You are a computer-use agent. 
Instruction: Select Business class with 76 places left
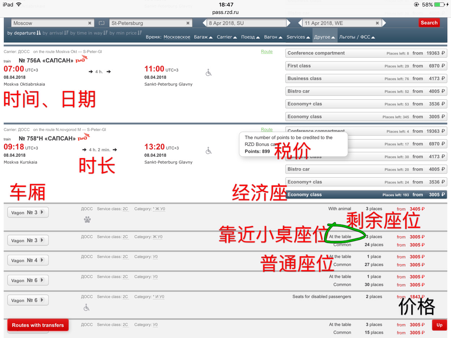point(366,78)
